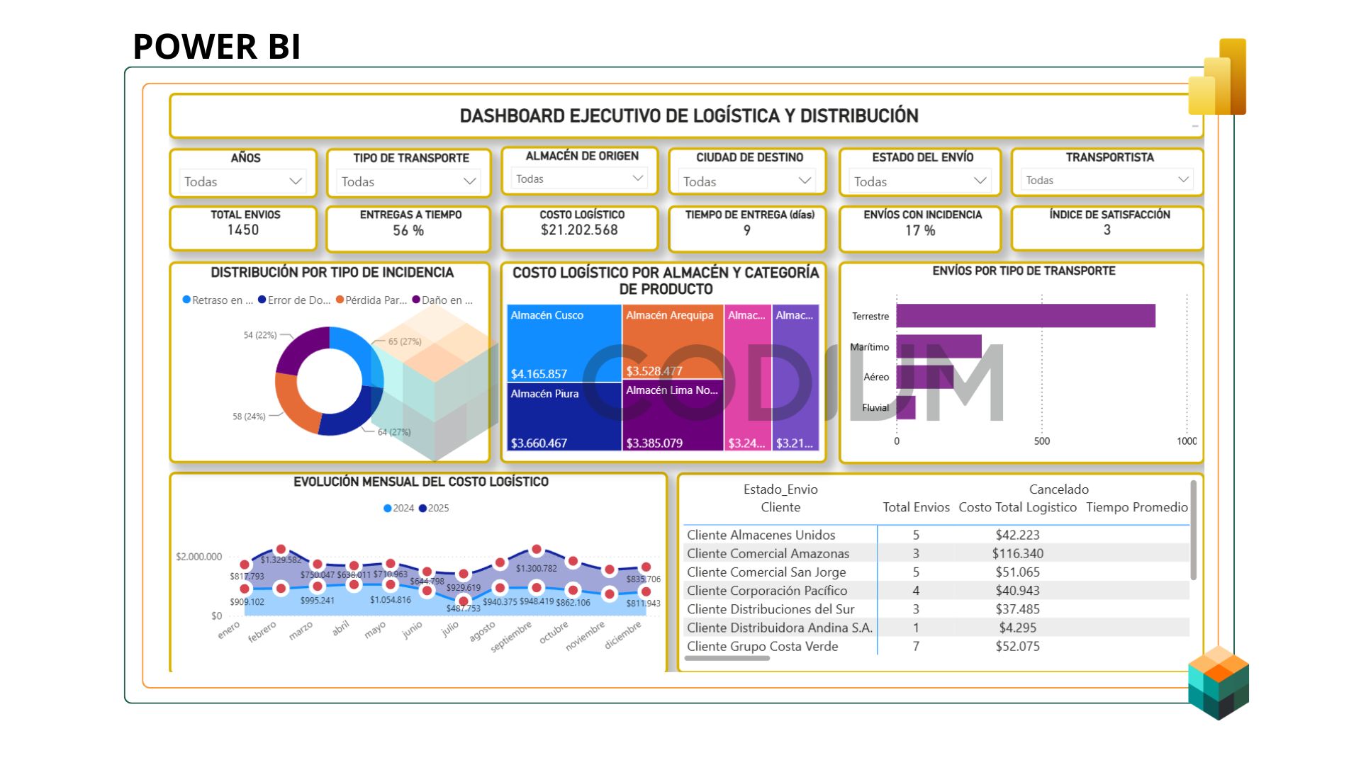The height and width of the screenshot is (765, 1361).
Task: Click the ENTREGAS A TIEMPO card 56 %
Action: (408, 228)
